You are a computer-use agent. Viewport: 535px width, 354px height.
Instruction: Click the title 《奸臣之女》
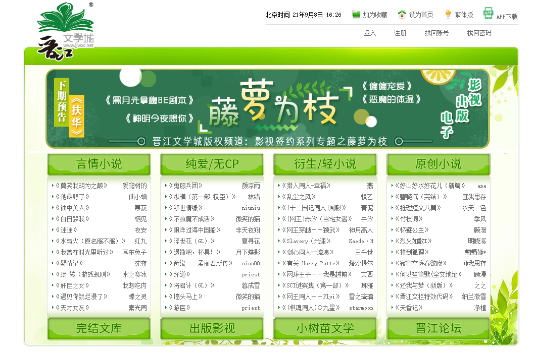[x=72, y=285]
